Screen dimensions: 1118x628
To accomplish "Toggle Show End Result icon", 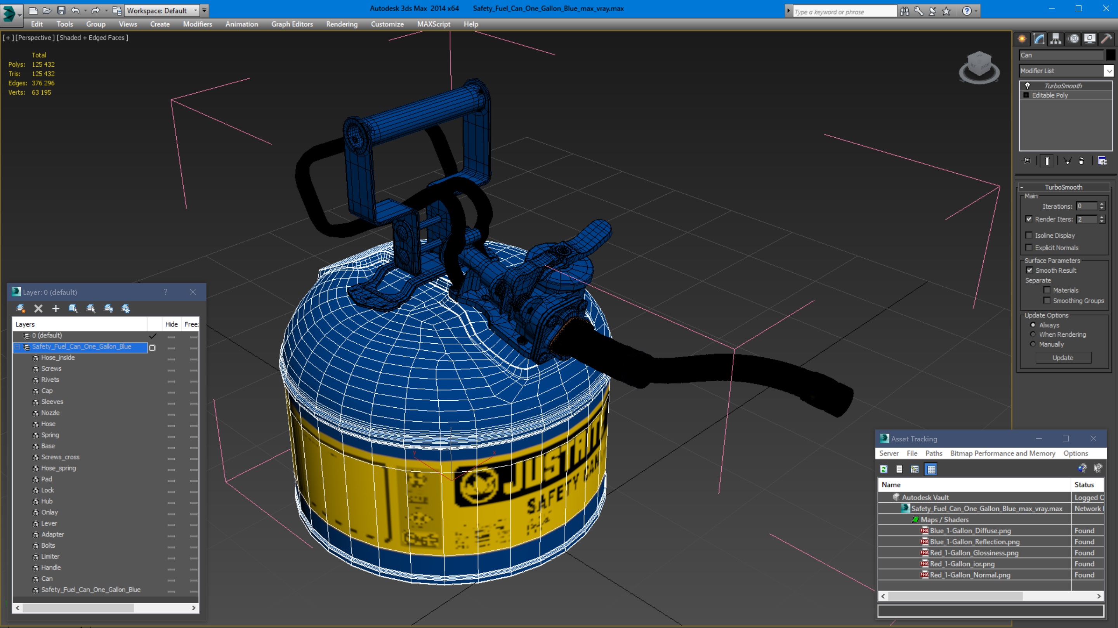I will (x=1047, y=161).
